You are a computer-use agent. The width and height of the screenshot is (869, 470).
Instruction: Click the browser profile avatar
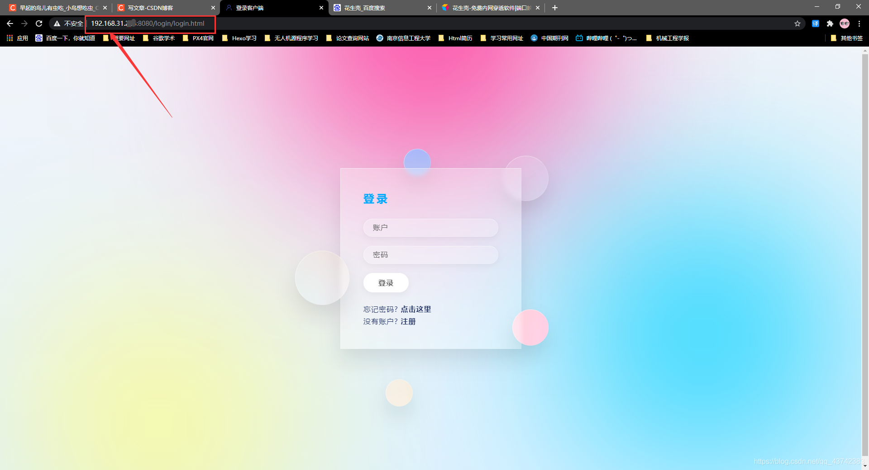coord(845,23)
